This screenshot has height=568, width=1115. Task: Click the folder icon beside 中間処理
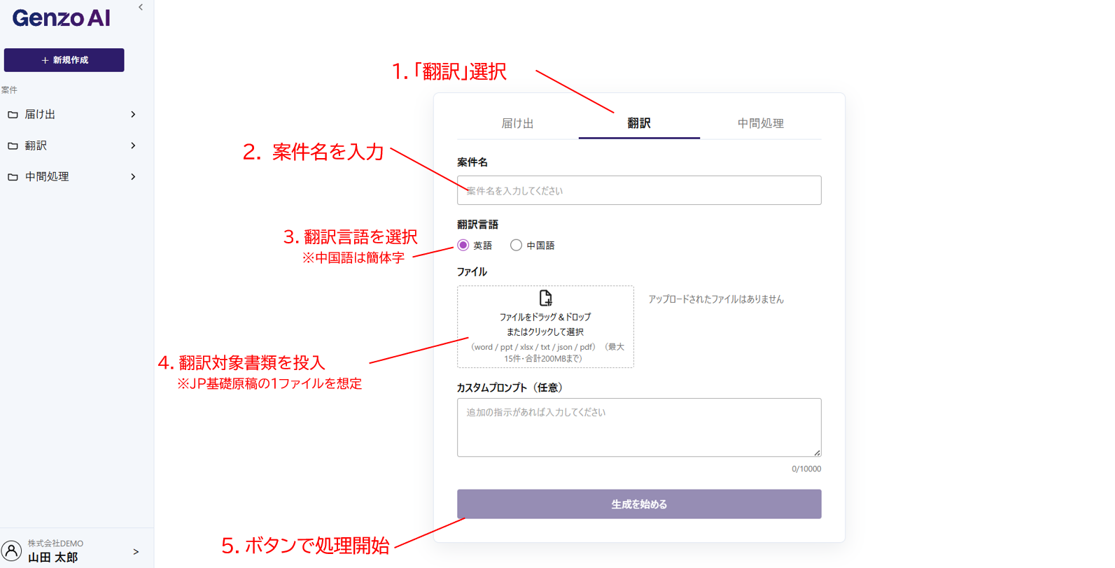13,177
